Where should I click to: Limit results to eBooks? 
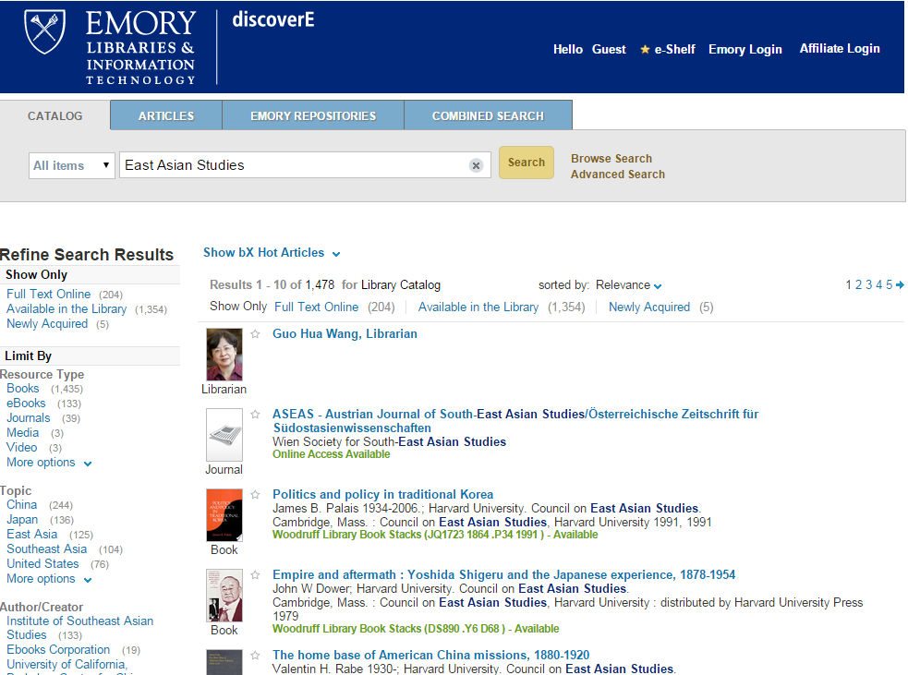tap(26, 403)
